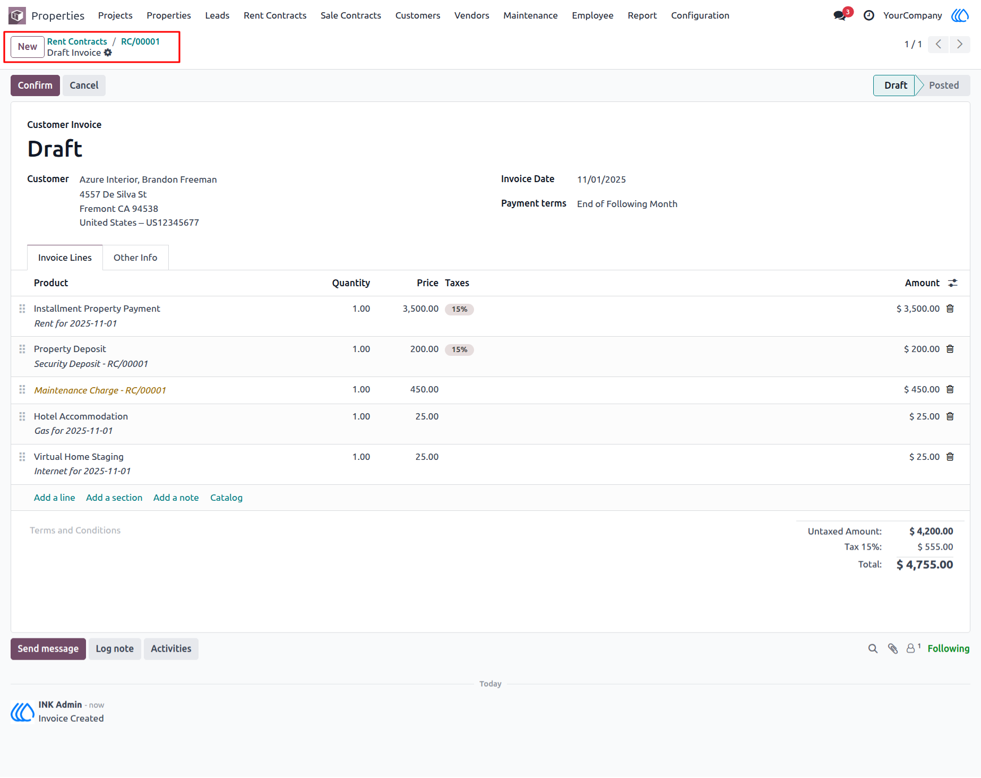
Task: Click the Add a section link
Action: tap(114, 498)
